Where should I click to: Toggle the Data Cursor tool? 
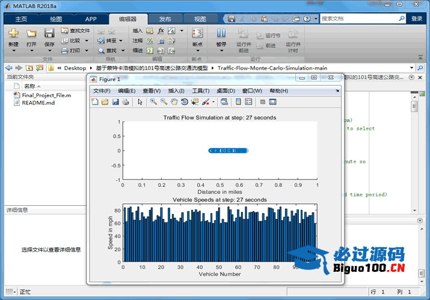(x=194, y=102)
